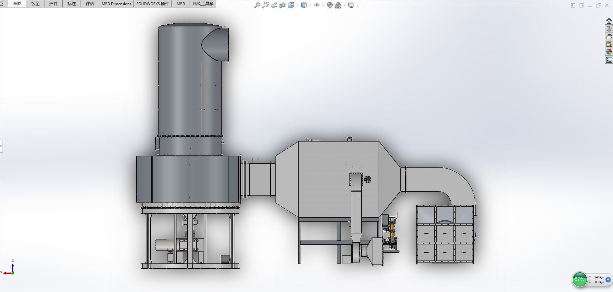613x292 pixels.
Task: Expand the Display Style dropdown arrow
Action: click(x=310, y=5)
